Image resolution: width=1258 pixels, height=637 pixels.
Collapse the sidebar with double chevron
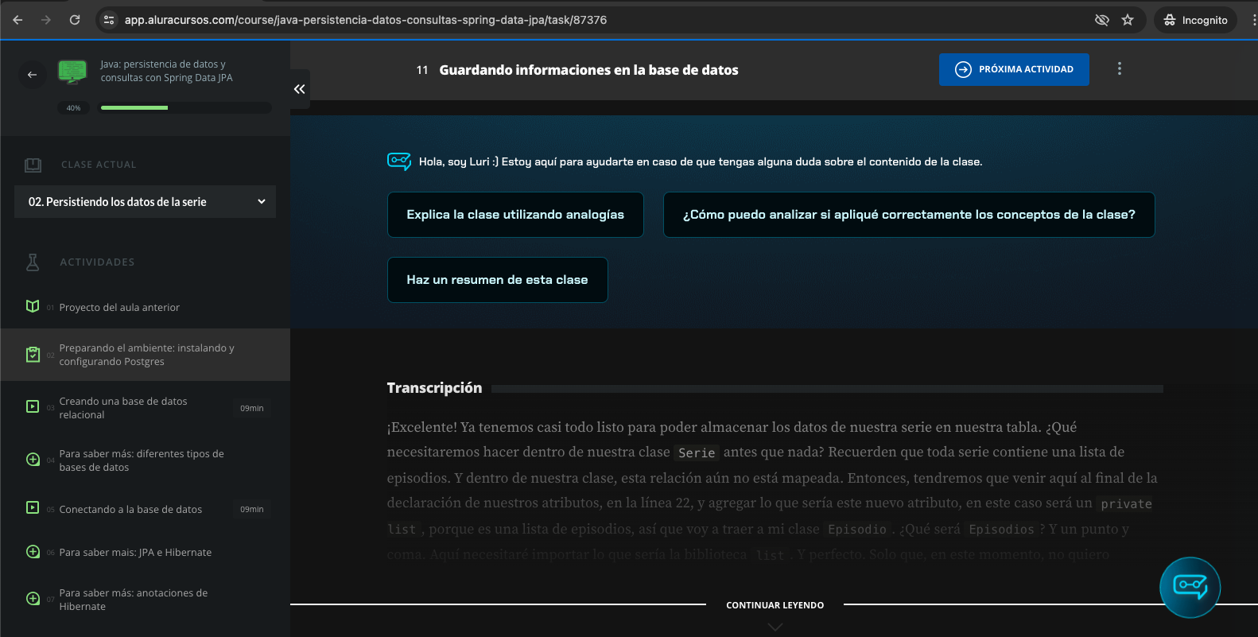[300, 89]
